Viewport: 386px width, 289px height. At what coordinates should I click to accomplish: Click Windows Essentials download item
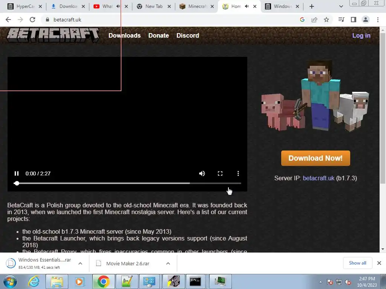pos(39,263)
